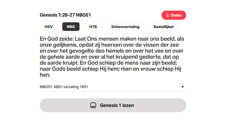Click the final word hen. of the verse
Screen dimensions: 231x123
pyautogui.click(x=45, y=75)
